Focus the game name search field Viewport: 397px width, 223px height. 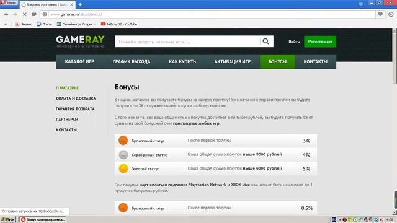click(187, 42)
